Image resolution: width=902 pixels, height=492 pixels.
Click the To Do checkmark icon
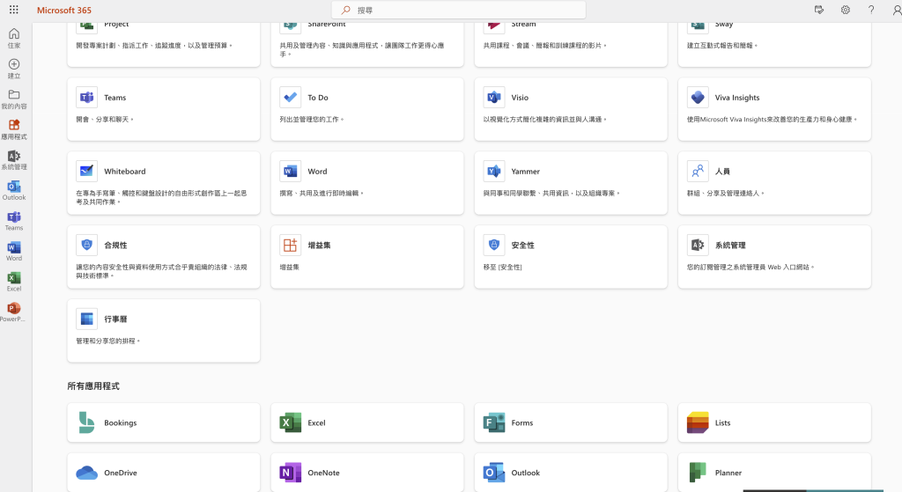click(x=291, y=98)
